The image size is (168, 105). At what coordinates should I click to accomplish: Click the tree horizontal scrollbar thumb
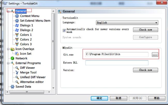click(x=27, y=92)
